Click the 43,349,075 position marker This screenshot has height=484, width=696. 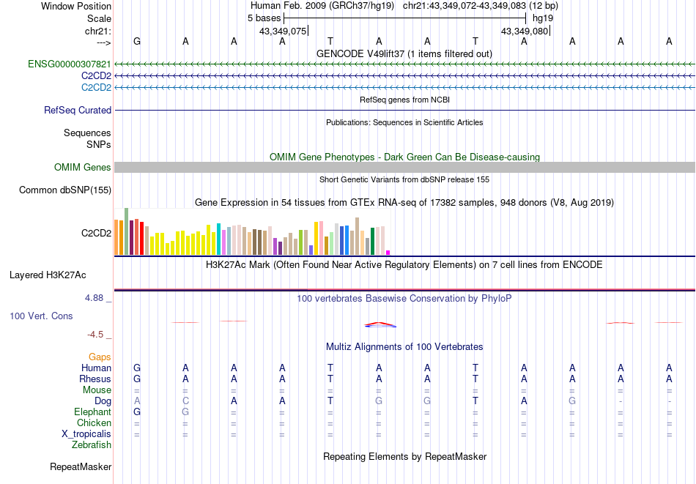284,31
